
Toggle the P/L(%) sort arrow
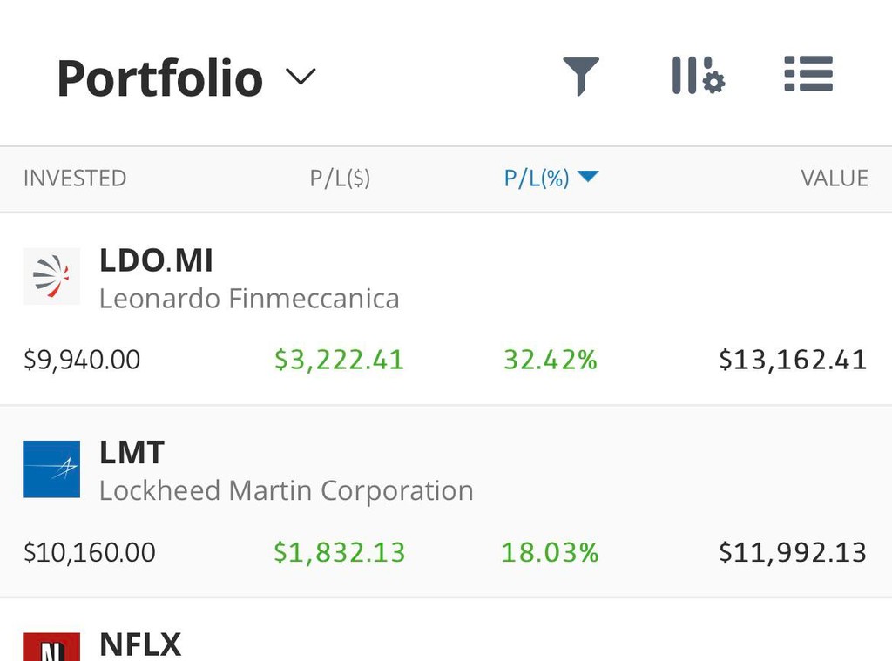click(x=588, y=178)
